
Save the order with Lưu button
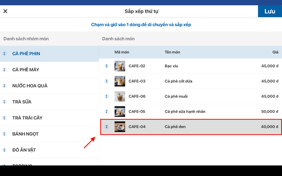pyautogui.click(x=270, y=11)
